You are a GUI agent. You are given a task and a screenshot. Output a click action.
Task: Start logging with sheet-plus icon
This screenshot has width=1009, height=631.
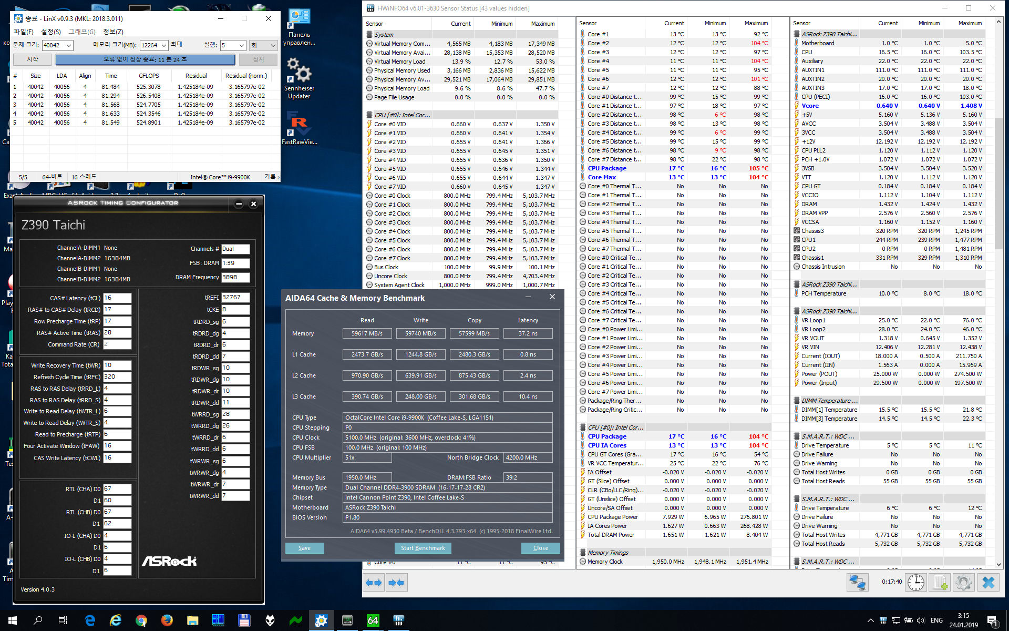[x=939, y=583]
